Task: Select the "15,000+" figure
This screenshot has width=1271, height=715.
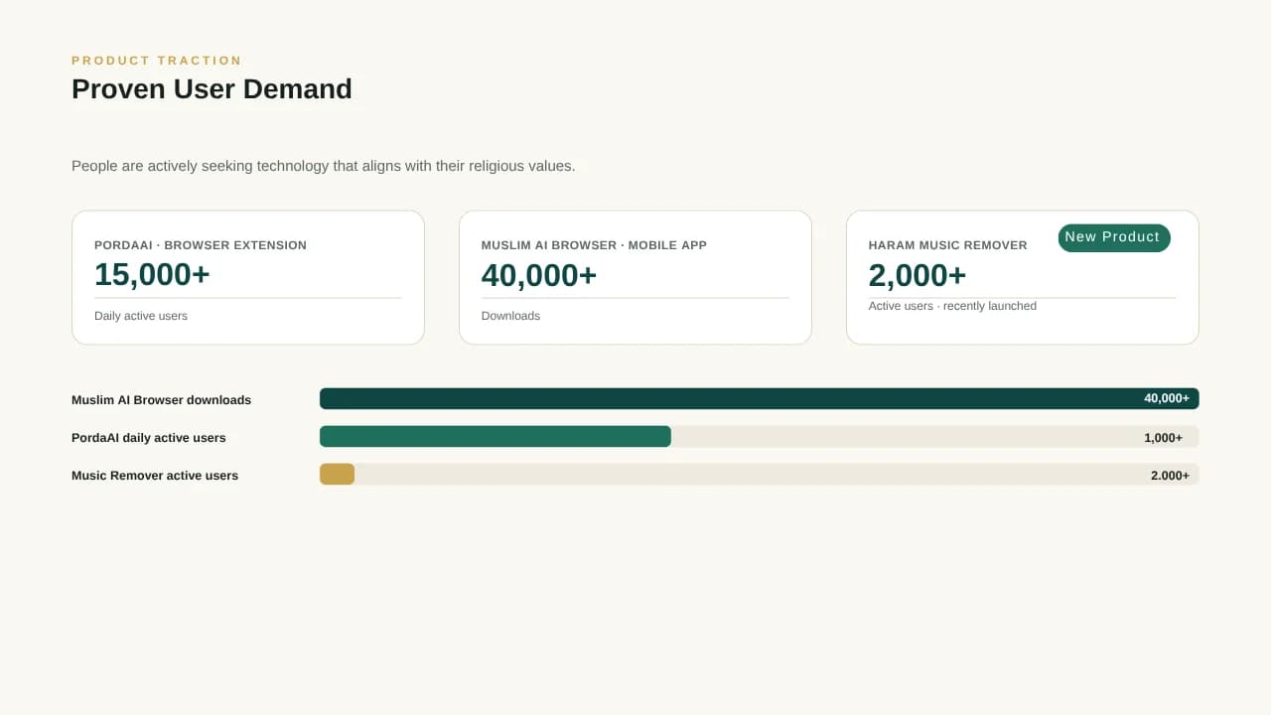Action: click(152, 275)
